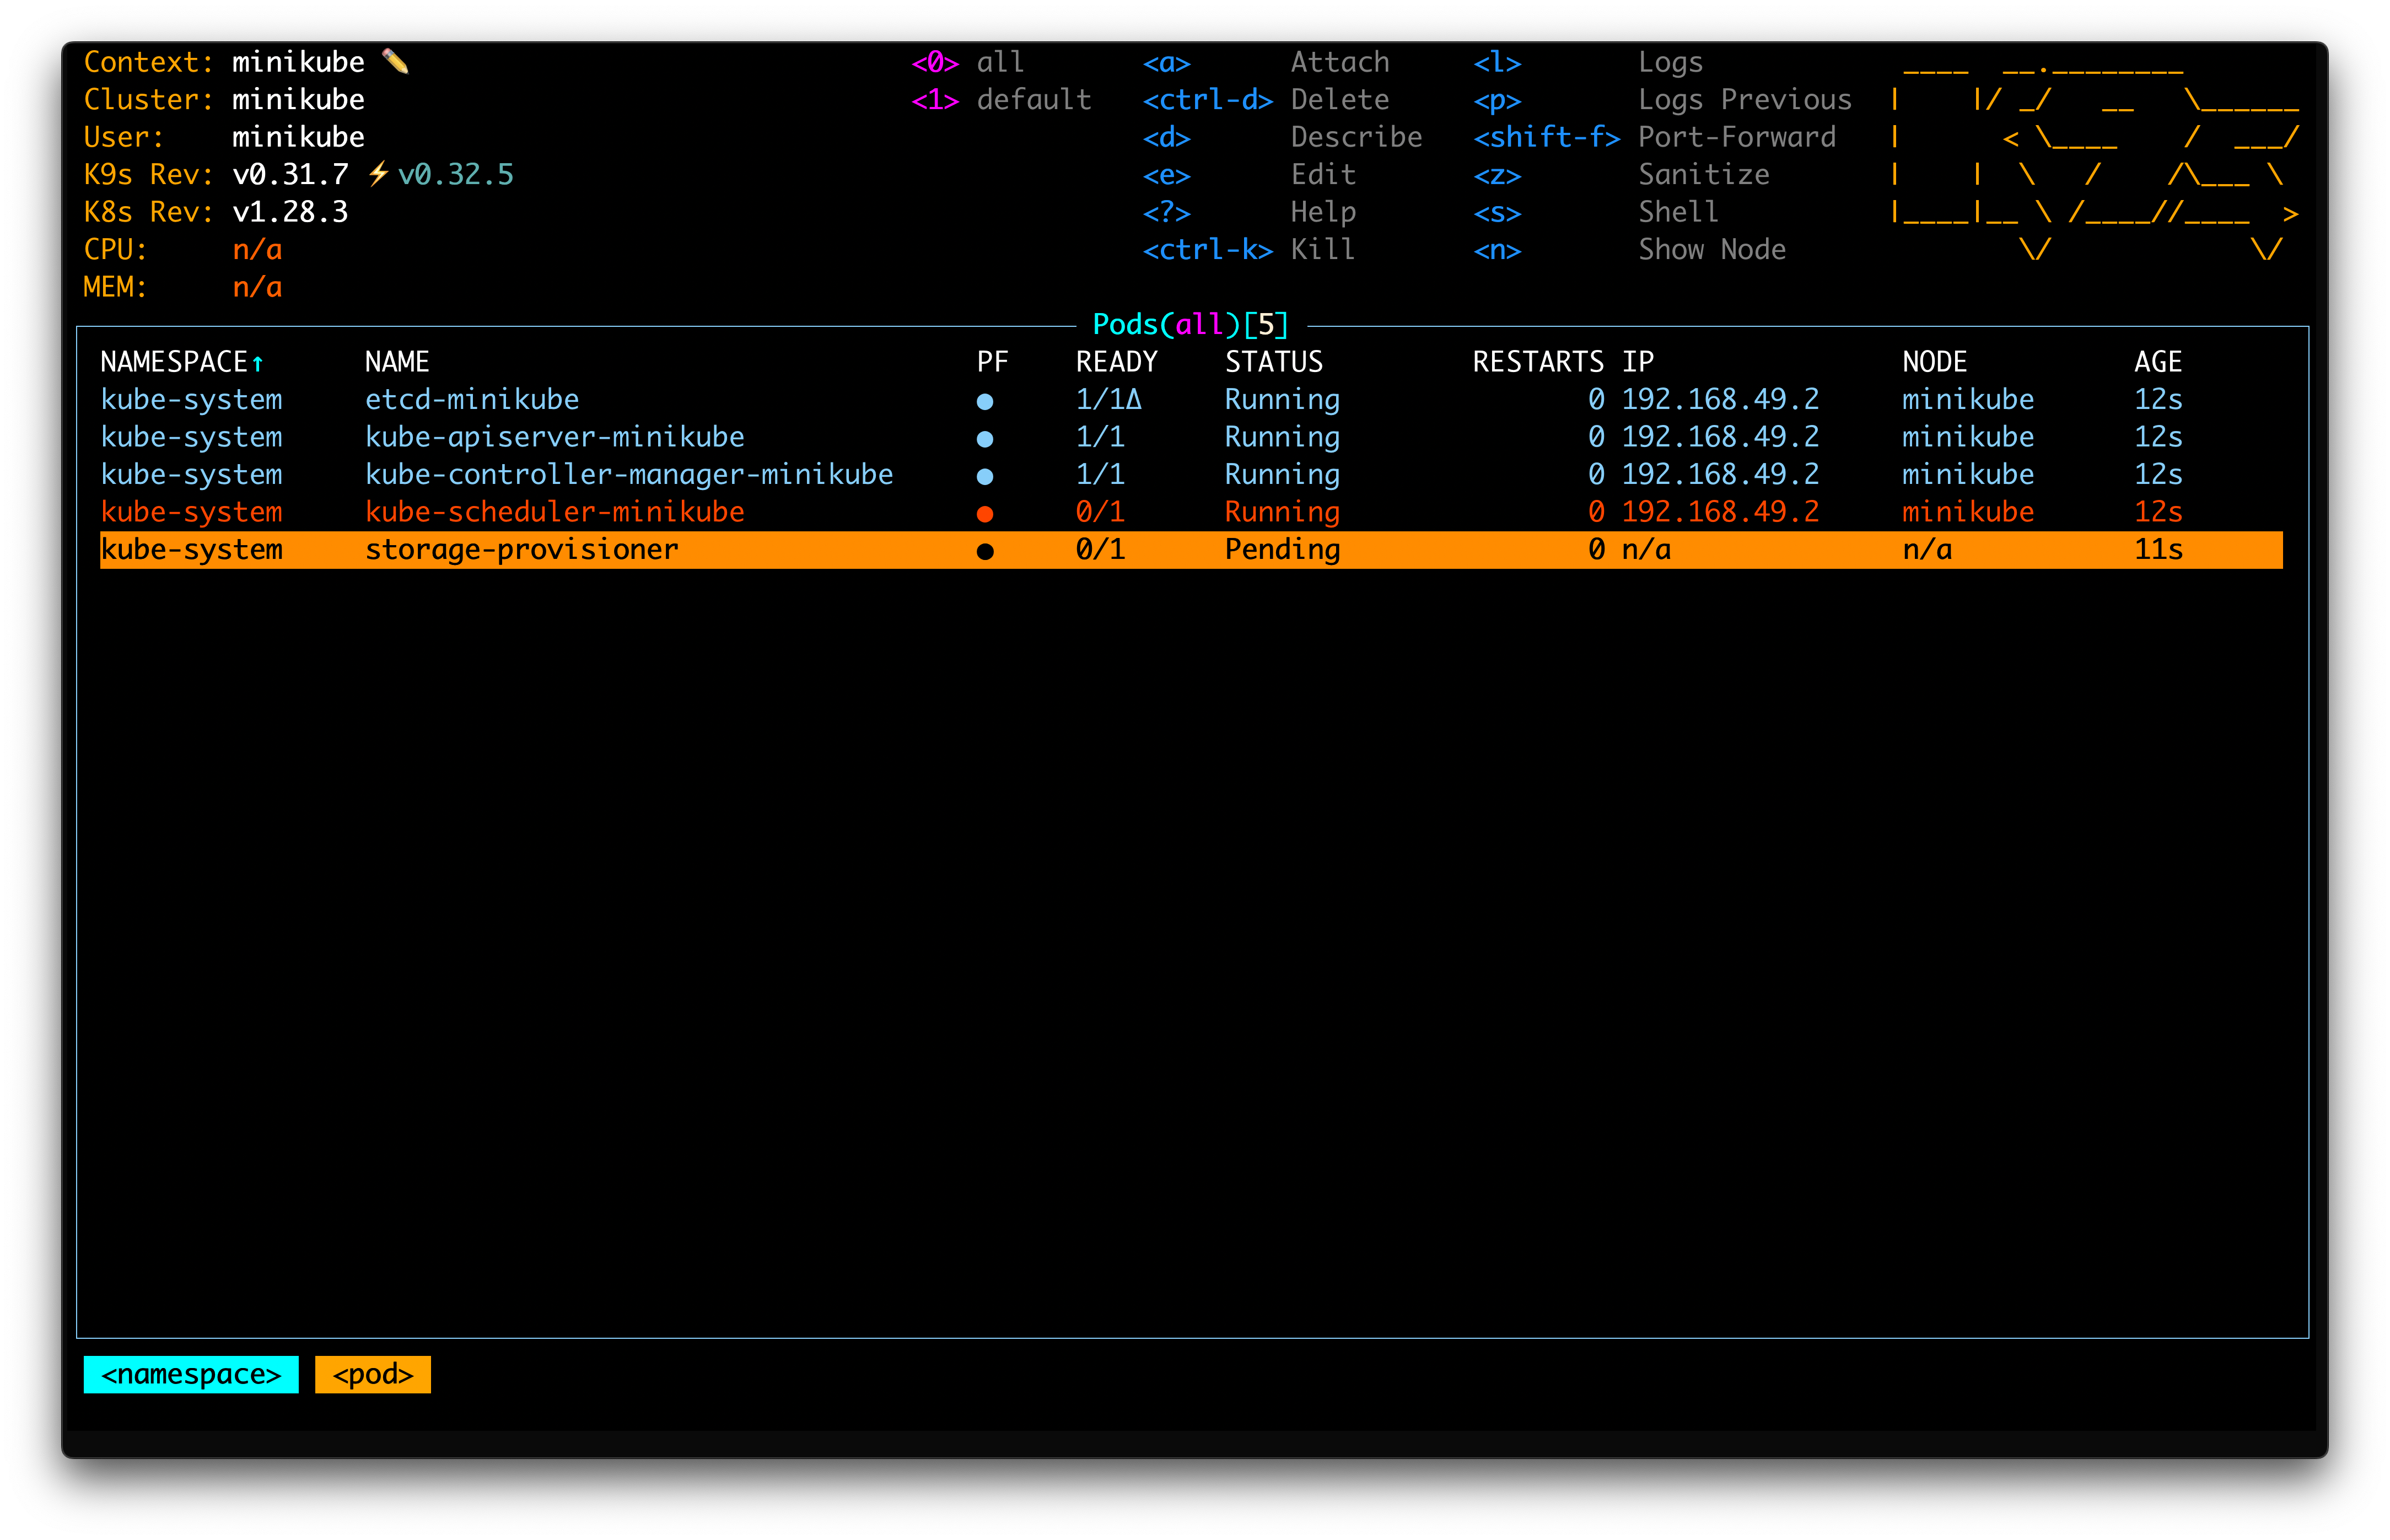Switch to the <1> default namespace shortcut
Viewport: 2390px width, 1540px height.
click(1000, 100)
